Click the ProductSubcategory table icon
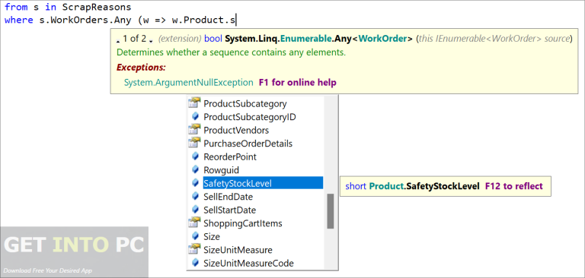 [x=194, y=103]
